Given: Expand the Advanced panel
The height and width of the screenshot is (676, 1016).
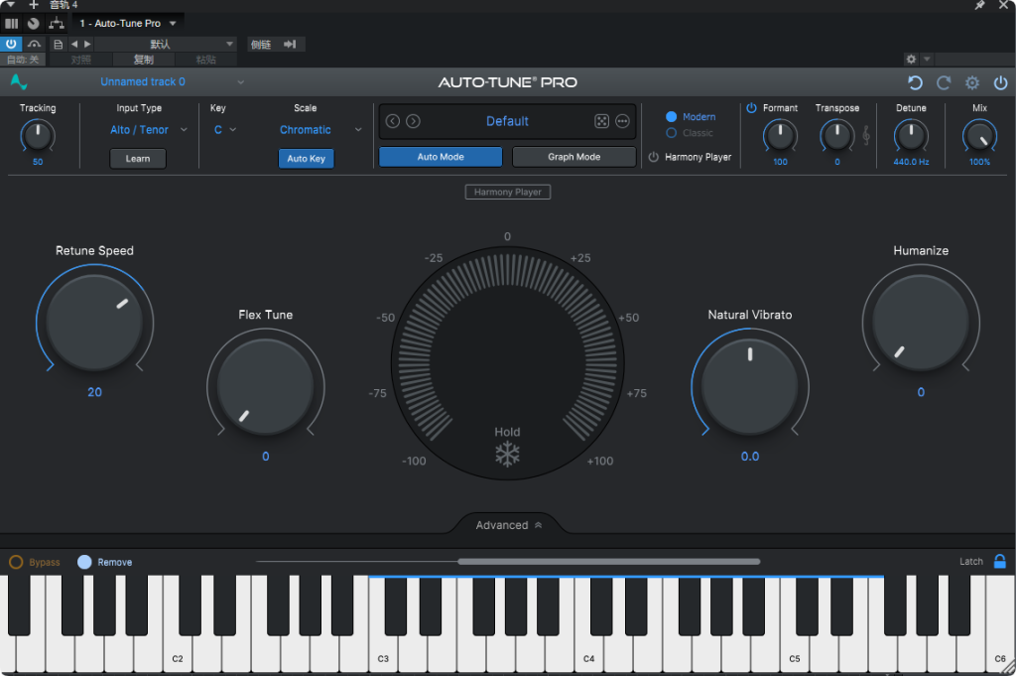Looking at the screenshot, I should (509, 525).
